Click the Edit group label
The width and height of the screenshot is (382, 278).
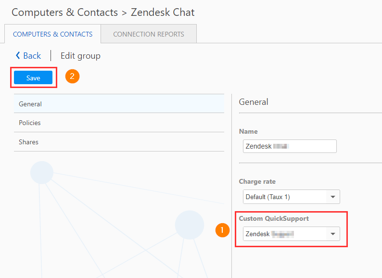pos(80,56)
